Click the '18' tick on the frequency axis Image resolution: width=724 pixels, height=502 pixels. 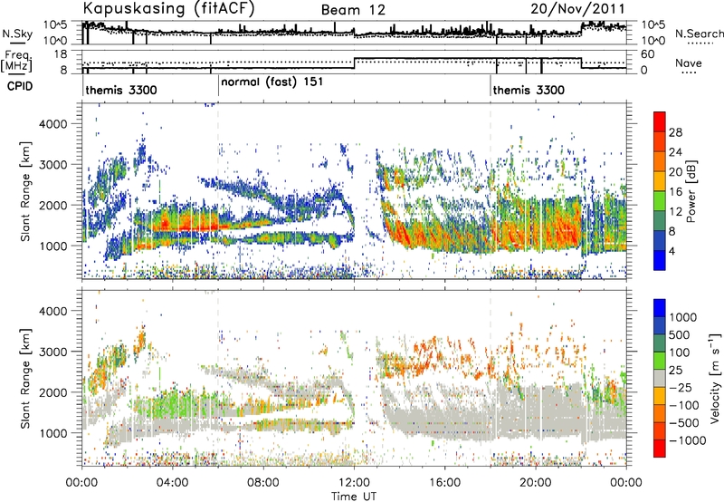click(x=61, y=54)
